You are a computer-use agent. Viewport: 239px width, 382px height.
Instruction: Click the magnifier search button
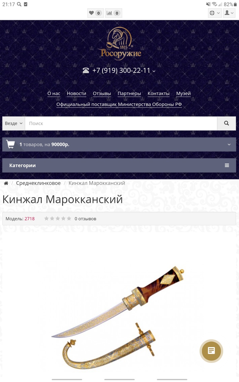coord(226,123)
